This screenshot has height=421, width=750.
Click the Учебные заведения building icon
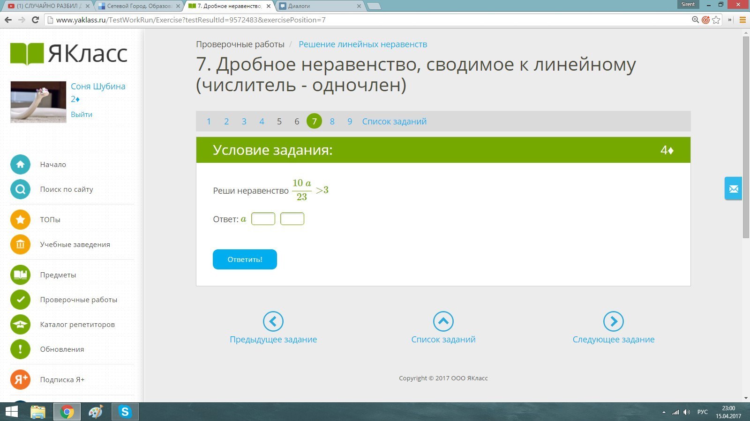pyautogui.click(x=20, y=244)
